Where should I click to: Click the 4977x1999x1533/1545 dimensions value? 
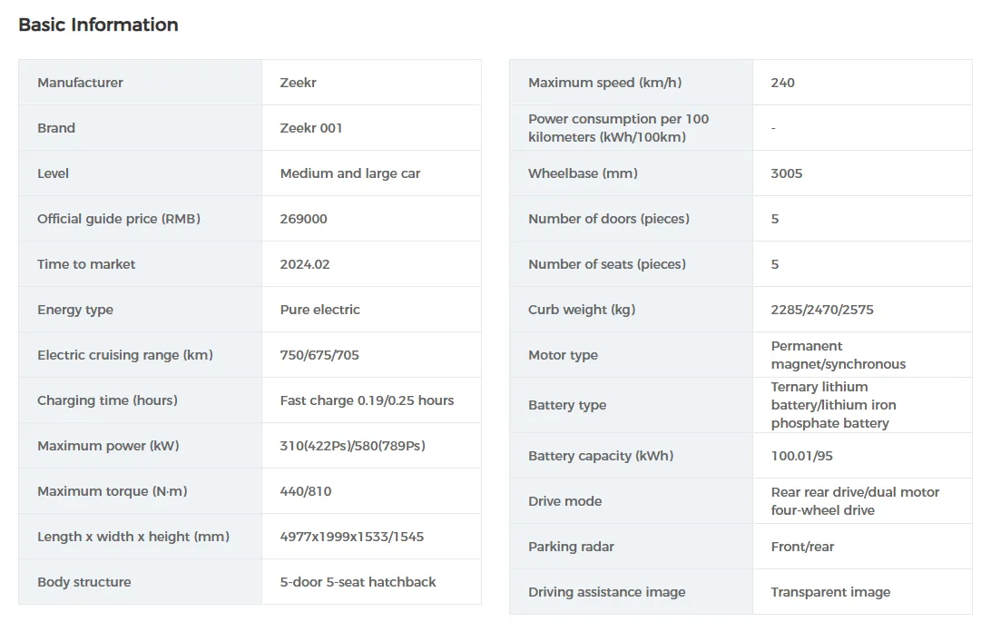click(x=352, y=537)
